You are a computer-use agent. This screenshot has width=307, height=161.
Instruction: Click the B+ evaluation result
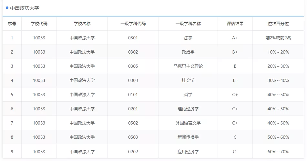[x=235, y=52]
